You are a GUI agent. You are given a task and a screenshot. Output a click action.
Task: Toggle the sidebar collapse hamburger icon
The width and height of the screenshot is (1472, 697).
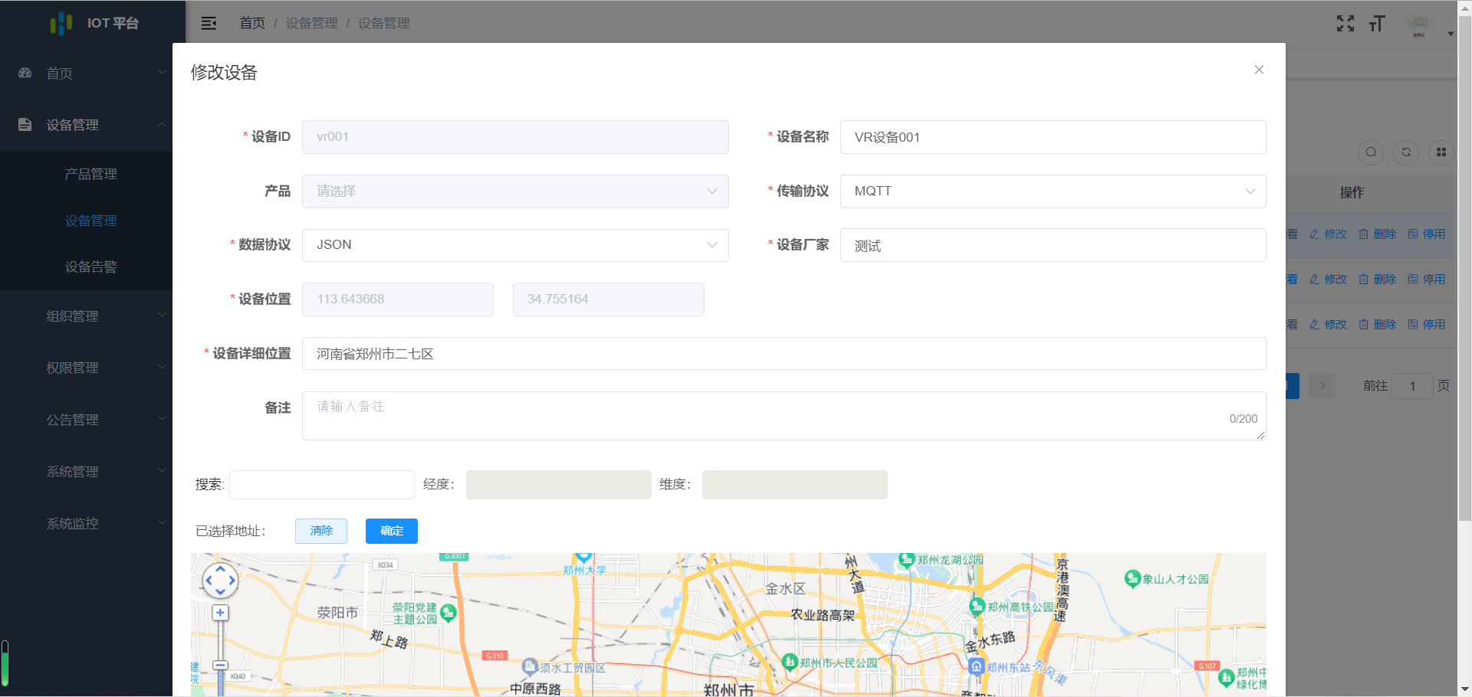pos(209,23)
